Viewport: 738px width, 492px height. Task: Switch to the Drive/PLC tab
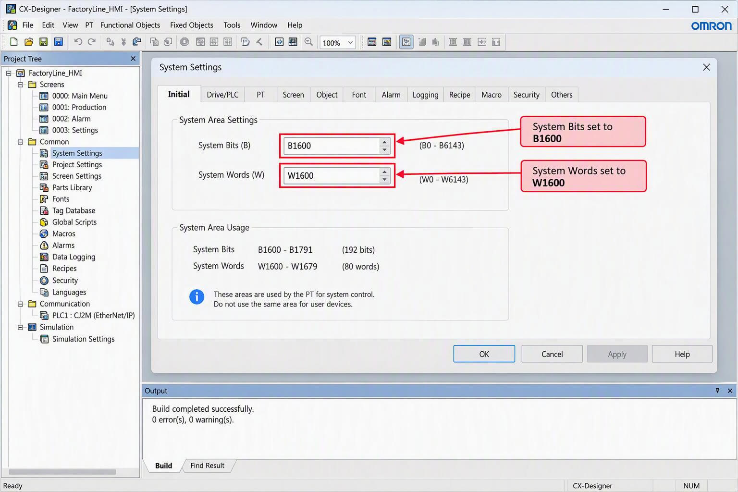click(x=222, y=95)
